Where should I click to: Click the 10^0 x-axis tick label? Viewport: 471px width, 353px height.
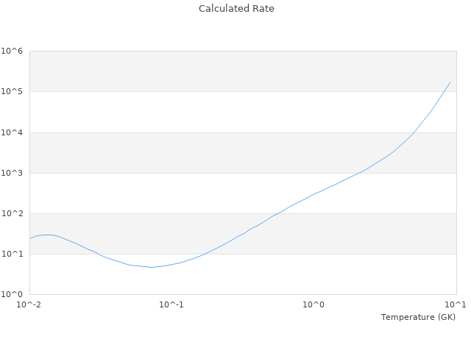pyautogui.click(x=314, y=304)
